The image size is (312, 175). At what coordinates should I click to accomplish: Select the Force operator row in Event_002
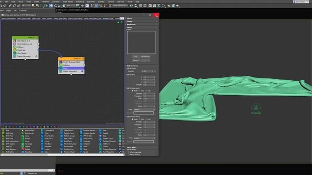[71, 68]
